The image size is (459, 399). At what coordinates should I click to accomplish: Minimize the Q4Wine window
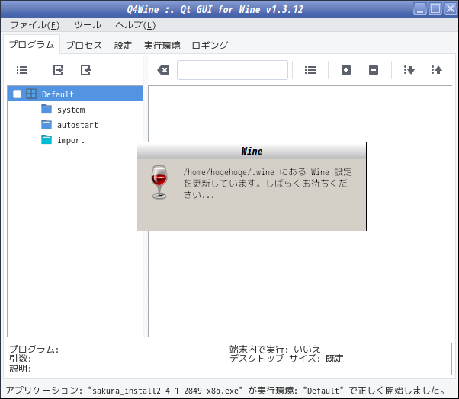pyautogui.click(x=420, y=9)
